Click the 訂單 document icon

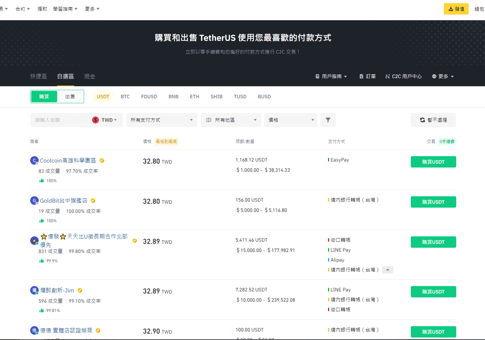click(361, 76)
